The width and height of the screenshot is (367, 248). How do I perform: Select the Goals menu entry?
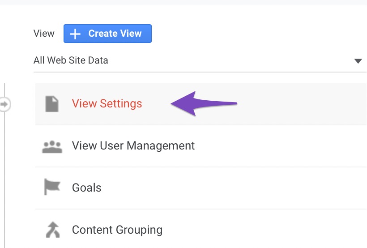coord(87,188)
